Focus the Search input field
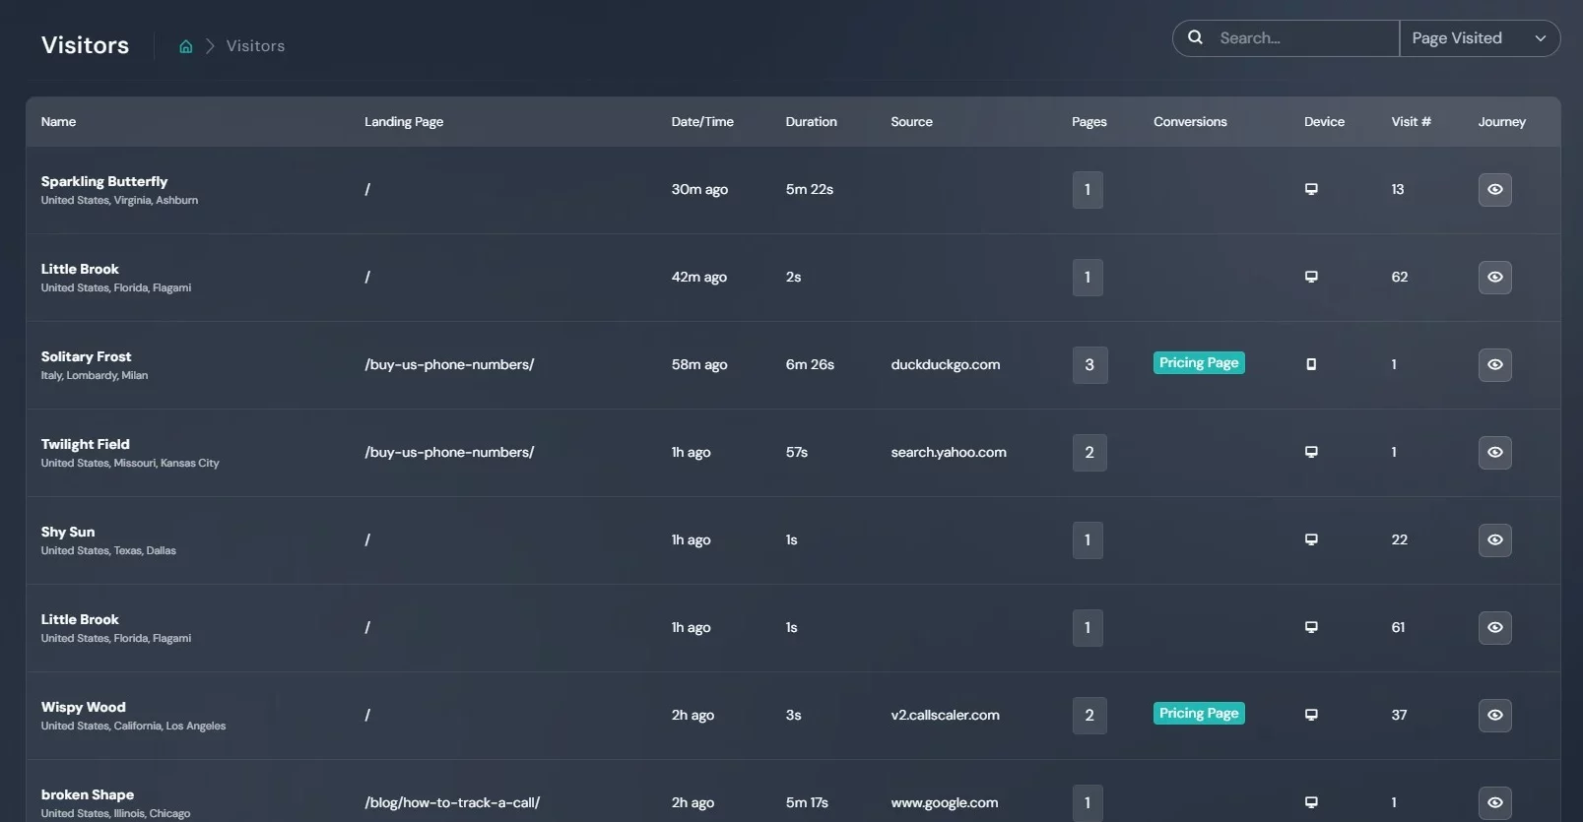Image resolution: width=1583 pixels, height=822 pixels. (1300, 38)
